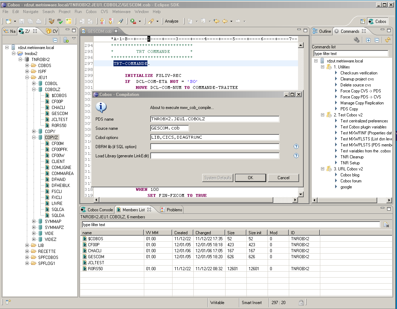This screenshot has width=397, height=309.
Task: Click the Collapse All icon in Commands view
Action: (x=377, y=40)
